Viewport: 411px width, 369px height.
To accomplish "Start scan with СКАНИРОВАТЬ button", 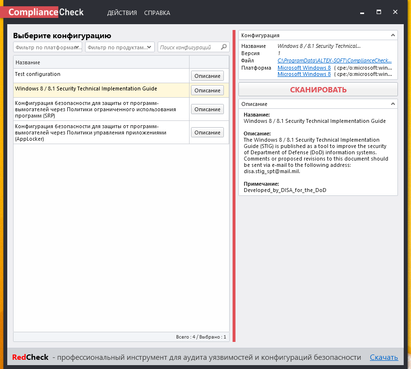I will pyautogui.click(x=318, y=89).
